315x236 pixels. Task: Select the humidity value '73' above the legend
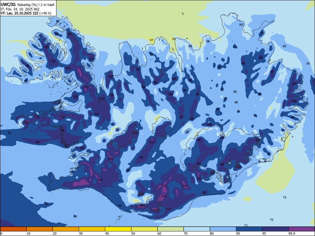click(246, 225)
